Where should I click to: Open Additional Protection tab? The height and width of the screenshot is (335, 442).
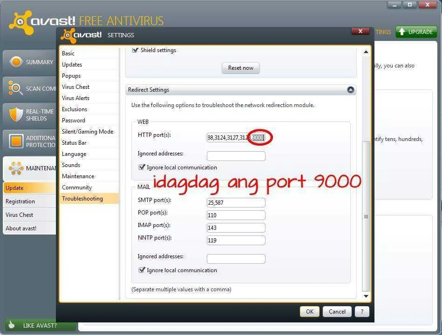coord(30,141)
